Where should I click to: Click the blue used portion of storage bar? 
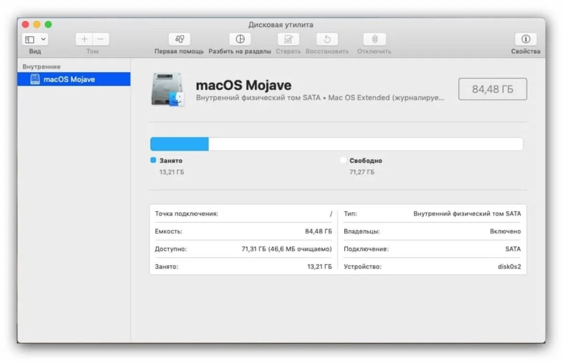[x=179, y=144]
